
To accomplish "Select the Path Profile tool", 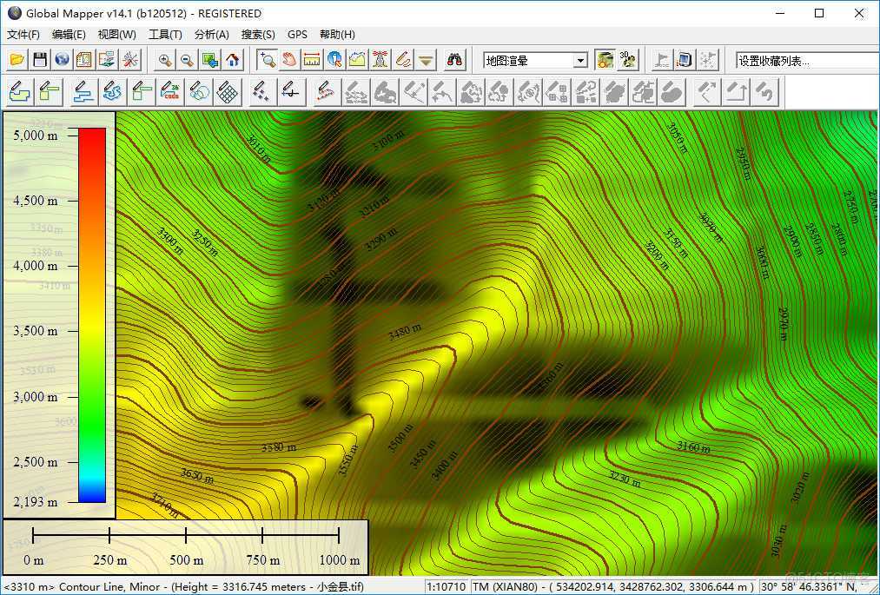I will (355, 61).
